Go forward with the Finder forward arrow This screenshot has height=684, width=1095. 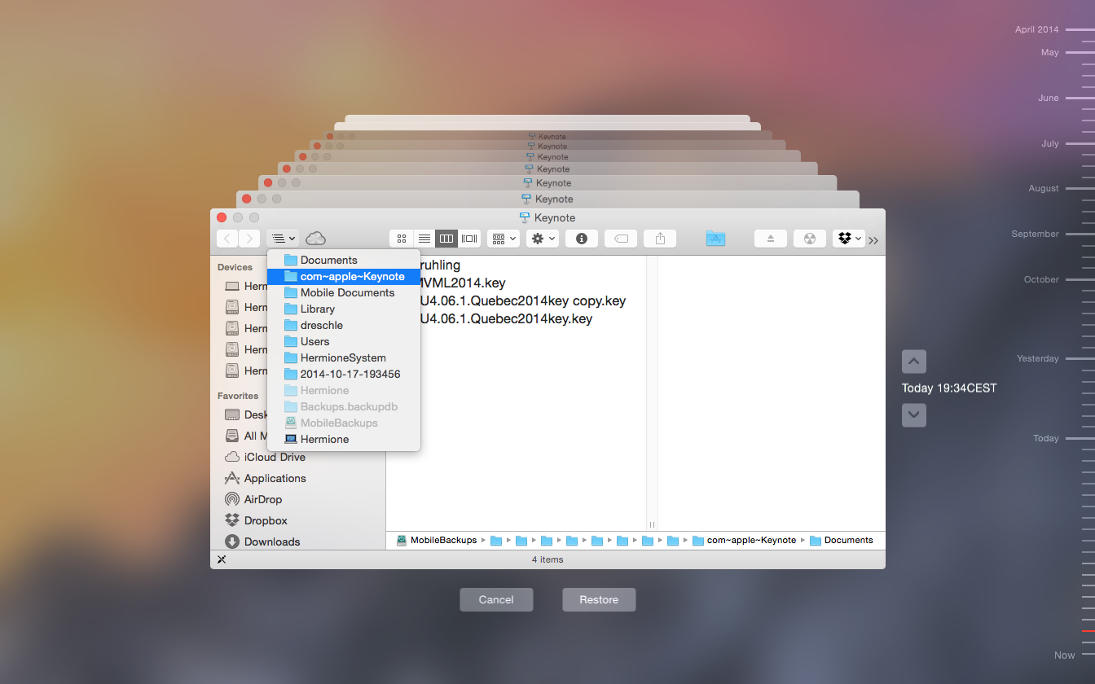pos(249,239)
